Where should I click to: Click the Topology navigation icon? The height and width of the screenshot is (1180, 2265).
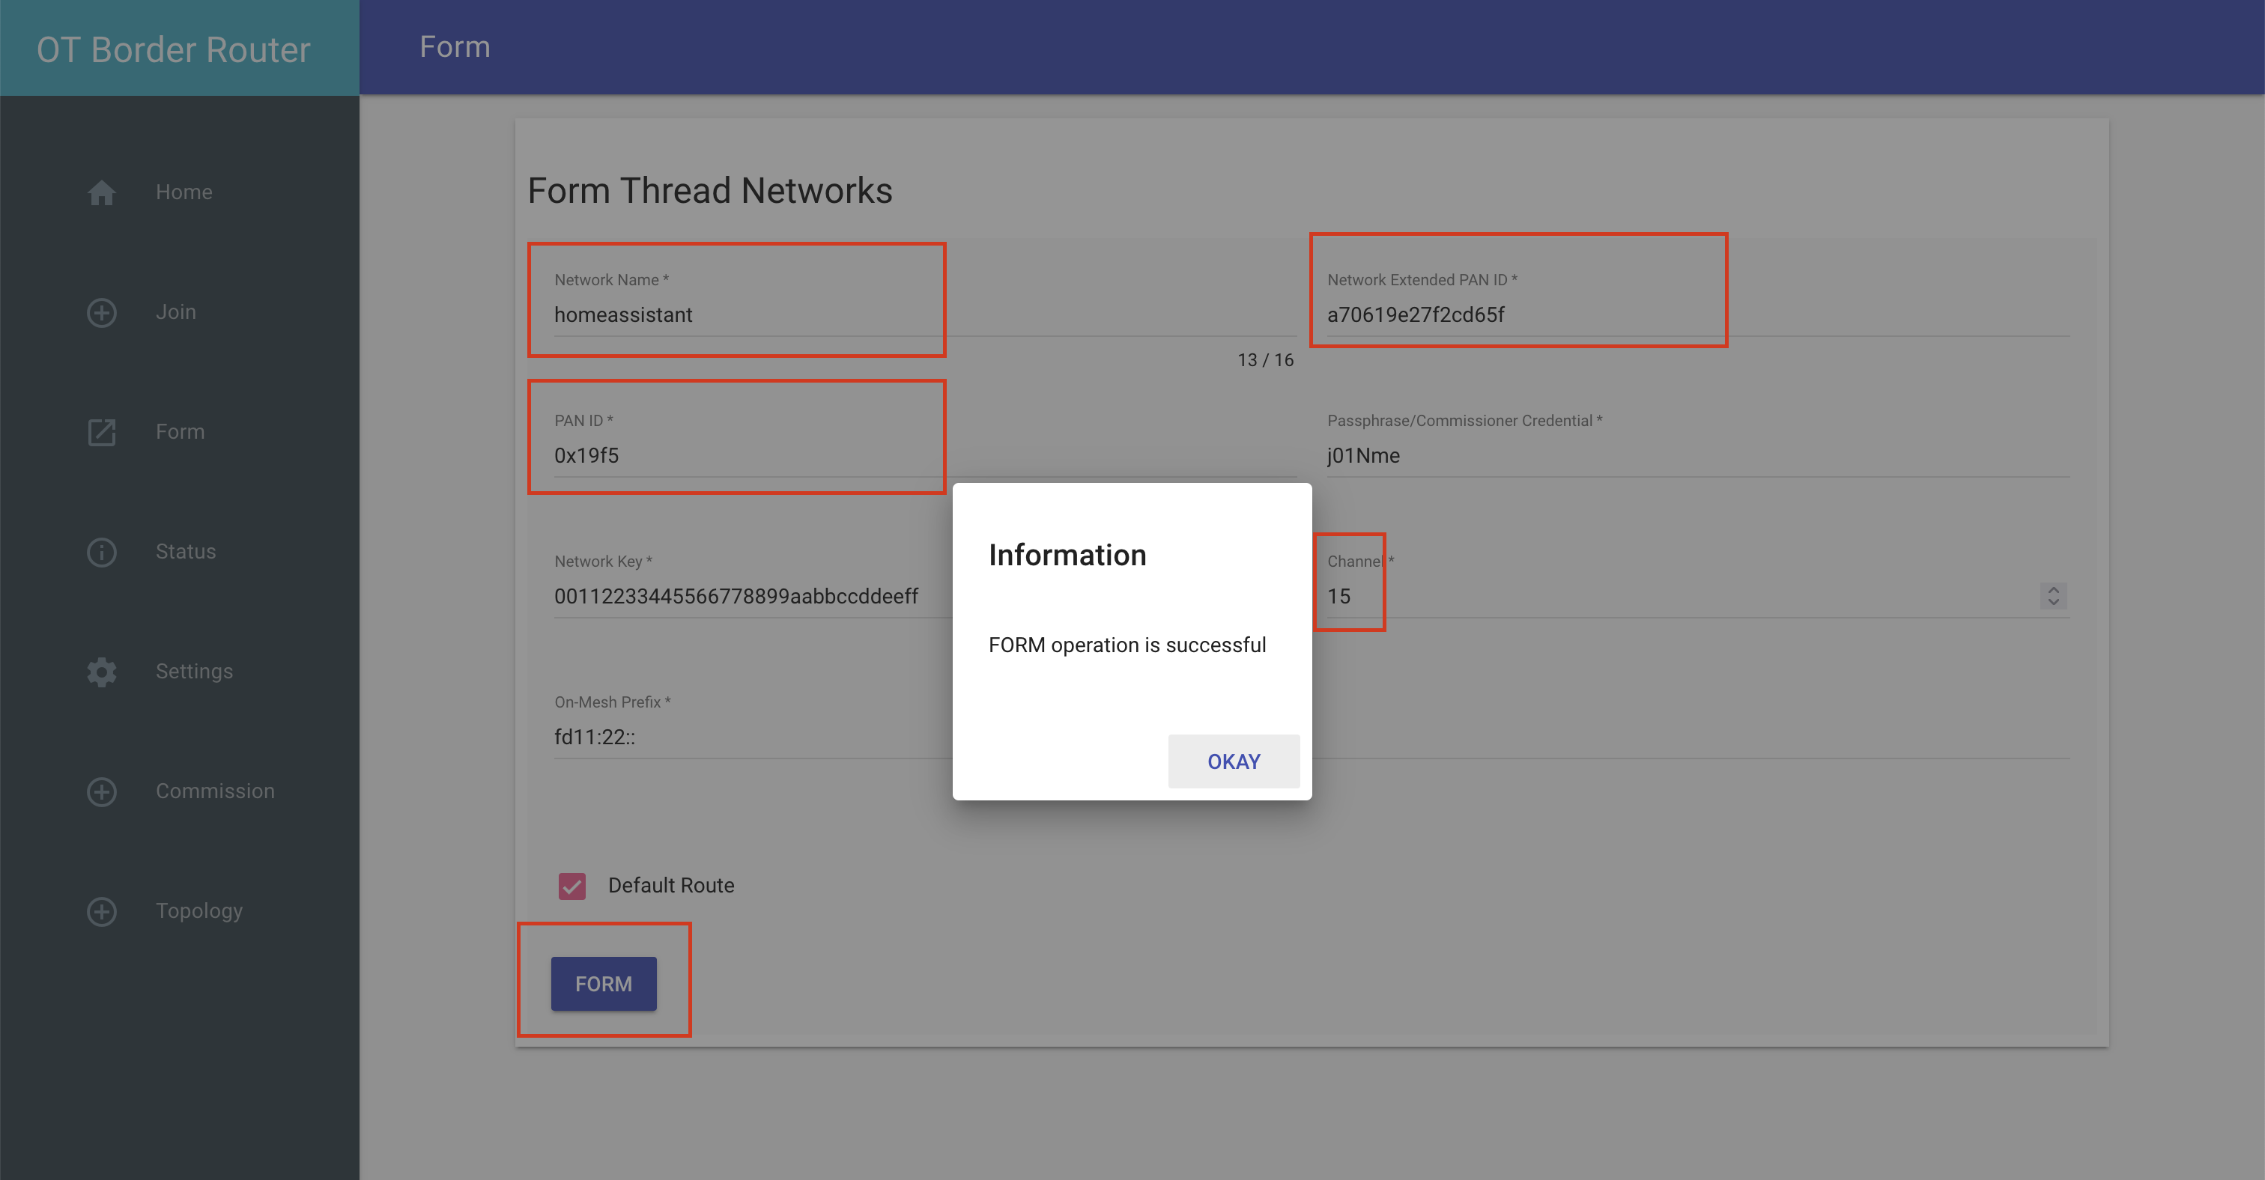pyautogui.click(x=102, y=910)
